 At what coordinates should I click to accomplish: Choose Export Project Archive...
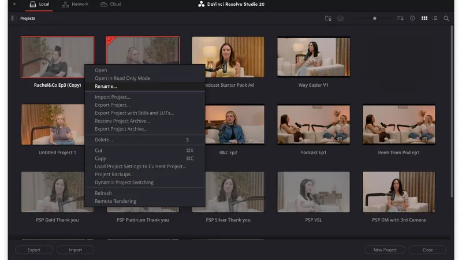tap(145, 129)
